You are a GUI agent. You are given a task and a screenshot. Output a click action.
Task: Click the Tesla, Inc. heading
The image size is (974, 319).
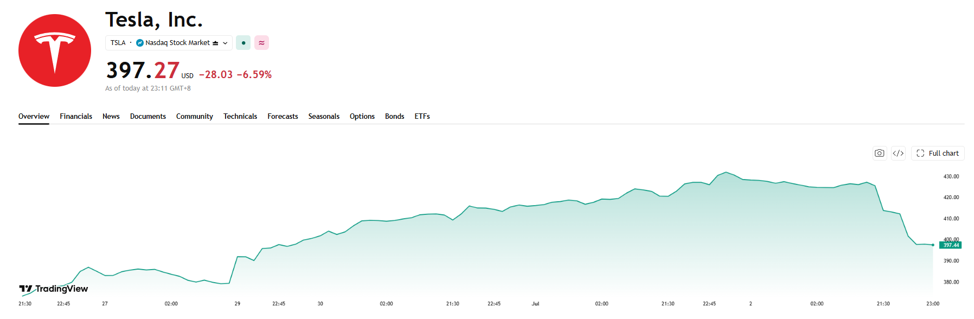tap(154, 20)
